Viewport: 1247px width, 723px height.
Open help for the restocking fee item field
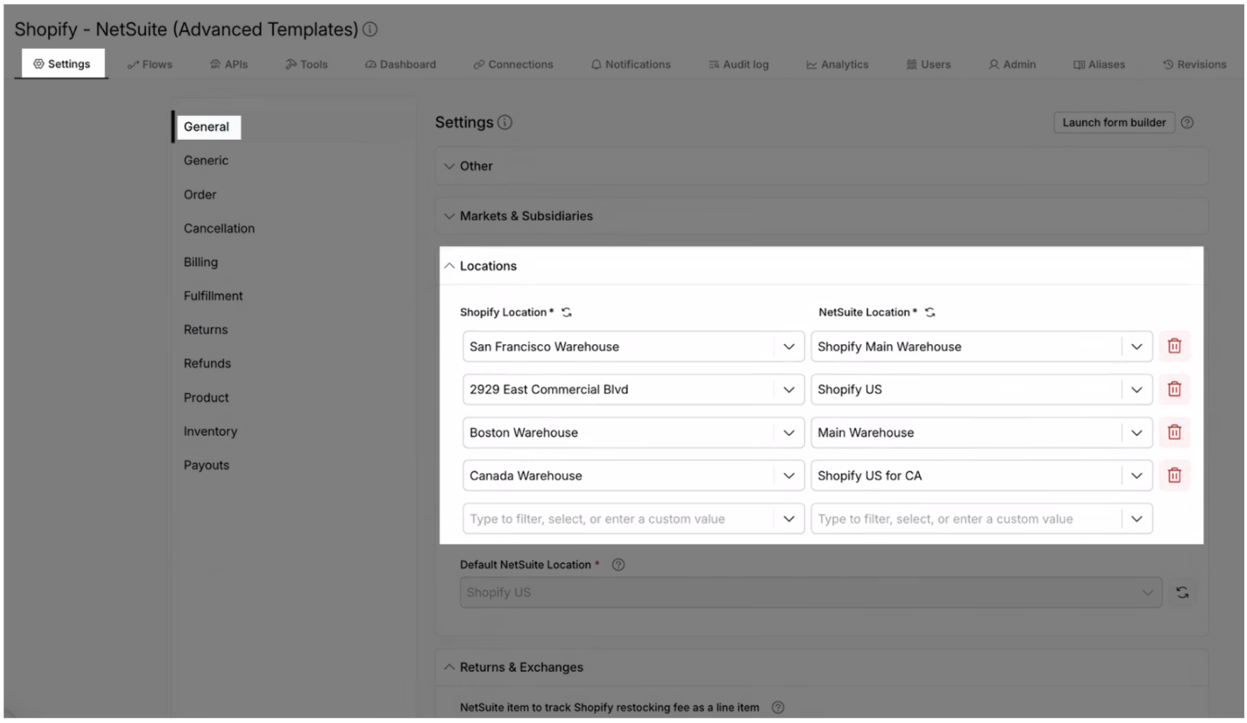coord(777,708)
